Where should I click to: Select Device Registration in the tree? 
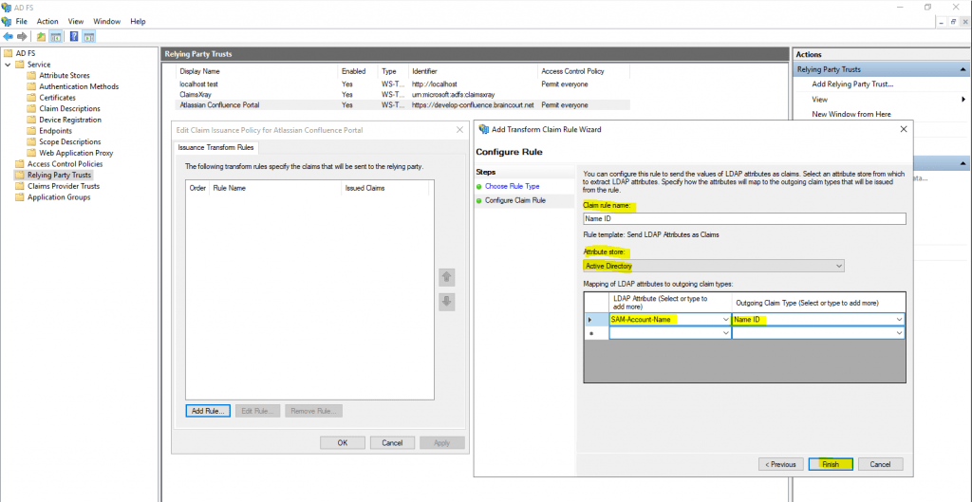point(70,120)
